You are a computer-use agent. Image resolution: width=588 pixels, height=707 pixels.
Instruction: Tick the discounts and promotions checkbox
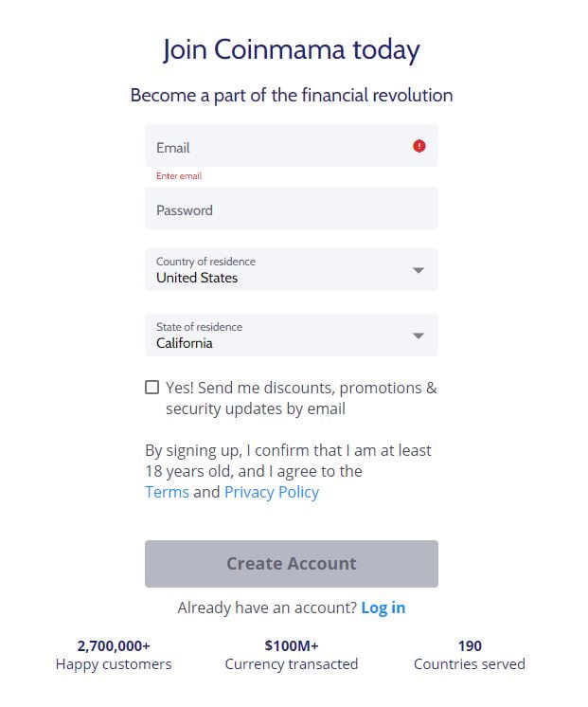[x=151, y=388]
